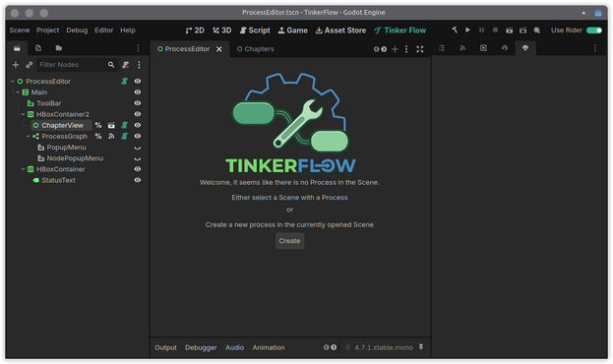Pause the running project
Image resolution: width=613 pixels, height=364 pixels.
481,30
